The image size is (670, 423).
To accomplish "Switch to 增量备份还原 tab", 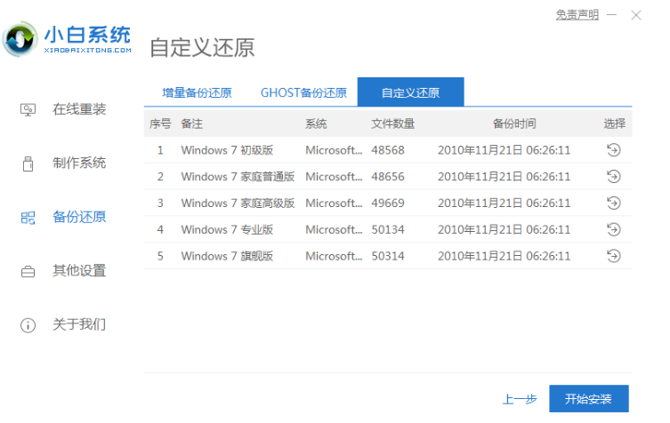I will 197,93.
